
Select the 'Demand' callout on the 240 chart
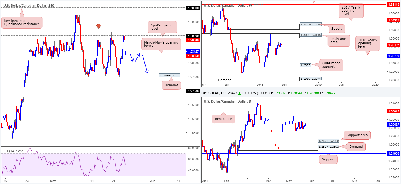coord(171,85)
